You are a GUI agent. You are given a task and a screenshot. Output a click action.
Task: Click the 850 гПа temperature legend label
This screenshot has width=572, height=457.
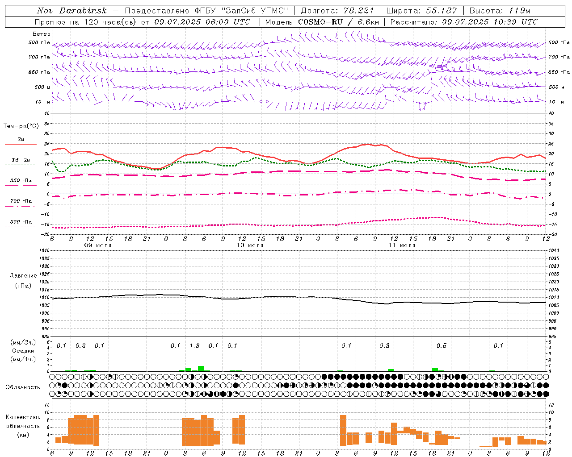tap(21, 181)
